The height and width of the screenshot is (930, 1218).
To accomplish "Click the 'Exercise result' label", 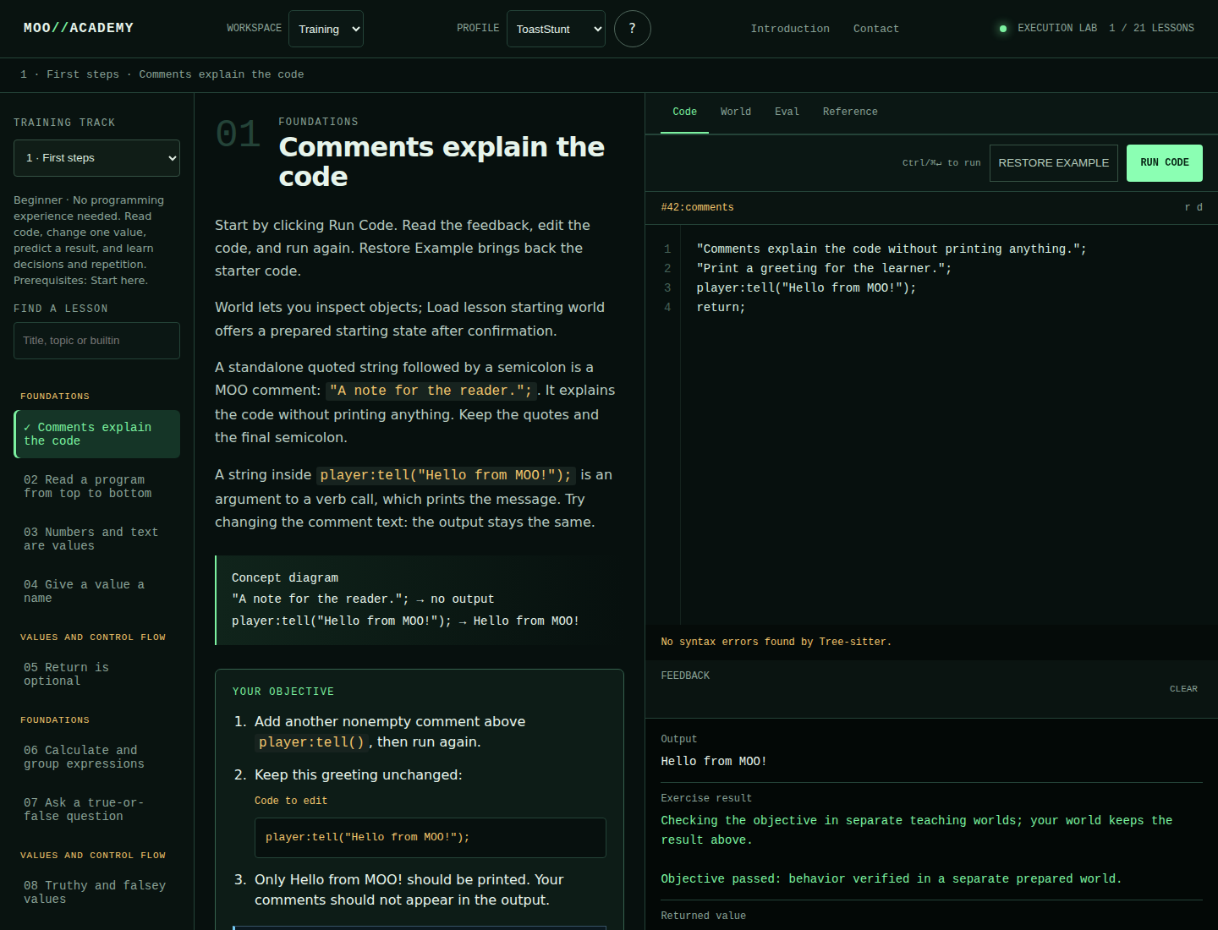I will click(x=706, y=799).
